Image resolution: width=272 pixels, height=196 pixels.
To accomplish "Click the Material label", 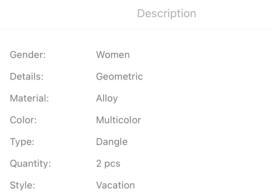I will [29, 98].
